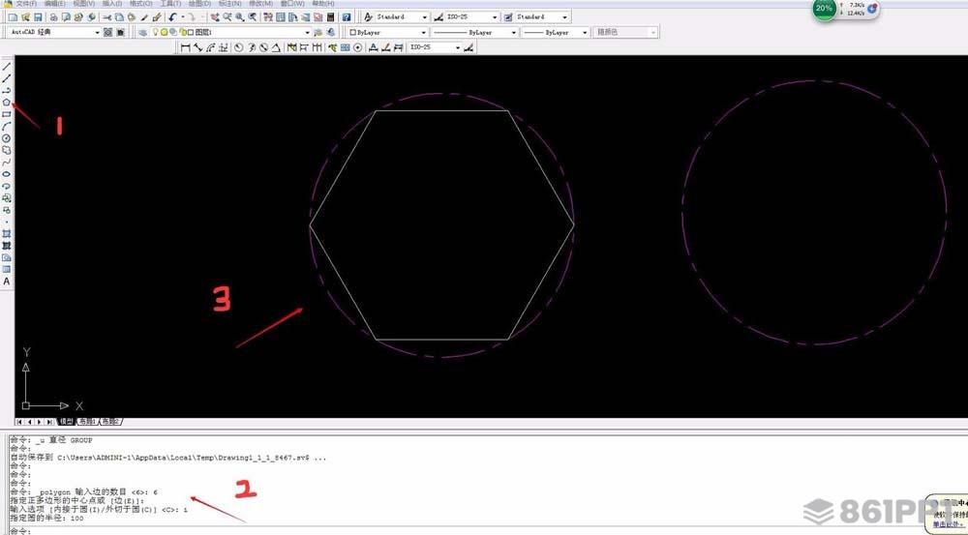Select the Line tool in draw toolbar
This screenshot has width=968, height=535.
[x=6, y=67]
